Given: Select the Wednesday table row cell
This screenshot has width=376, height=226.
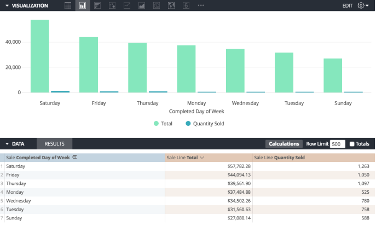Looking at the screenshot, I should [x=85, y=201].
